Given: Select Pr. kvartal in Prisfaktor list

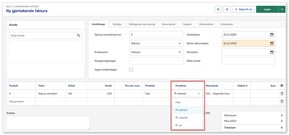Looking at the screenshot, I should pyautogui.click(x=181, y=117).
